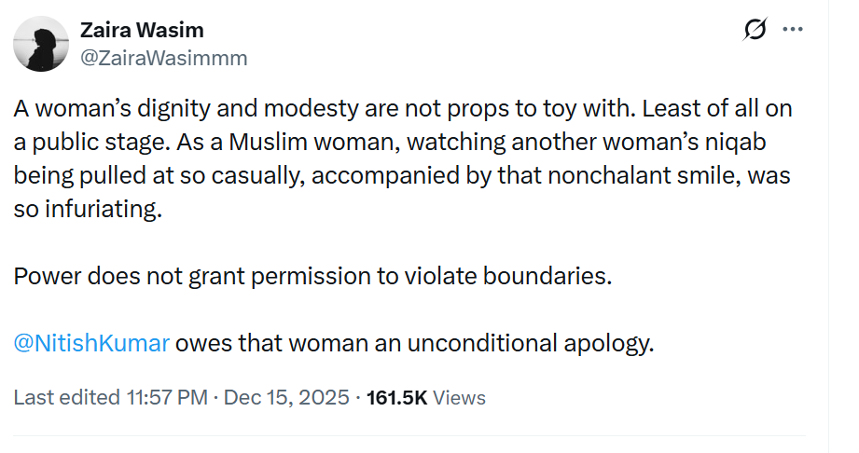
Task: Click the Dec 15, 2025 date
Action: (287, 397)
